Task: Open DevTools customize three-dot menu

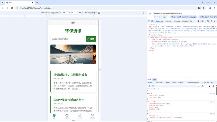Action: 211,21
